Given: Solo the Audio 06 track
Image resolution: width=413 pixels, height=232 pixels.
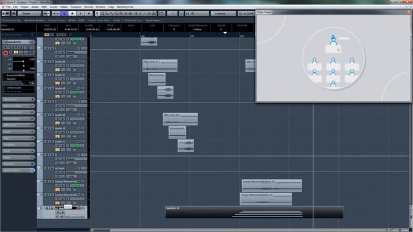Looking at the screenshot, I should [x=52, y=62].
